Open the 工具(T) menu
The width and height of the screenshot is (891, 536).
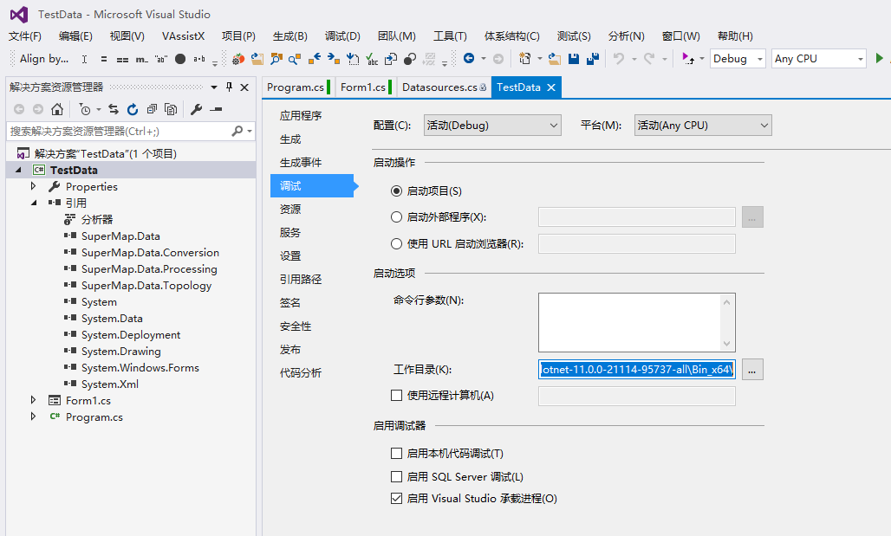coord(450,36)
